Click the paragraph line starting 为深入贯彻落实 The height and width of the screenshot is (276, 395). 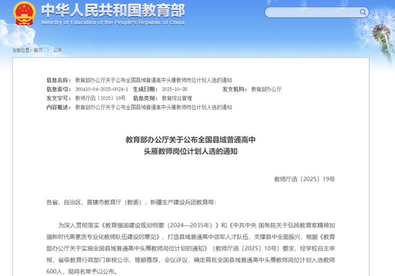point(196,225)
